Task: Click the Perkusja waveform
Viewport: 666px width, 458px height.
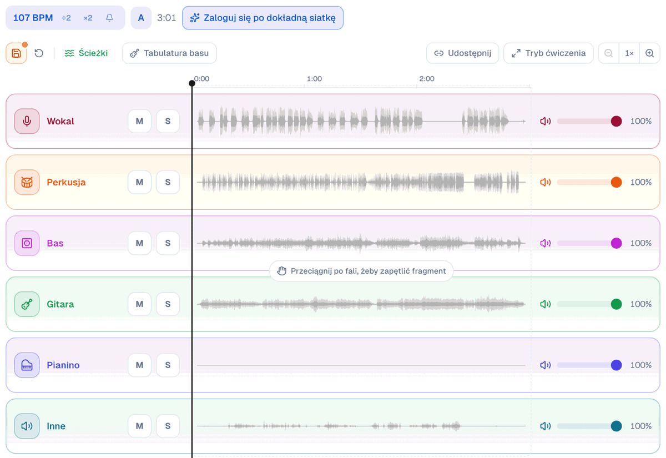Action: 361,182
